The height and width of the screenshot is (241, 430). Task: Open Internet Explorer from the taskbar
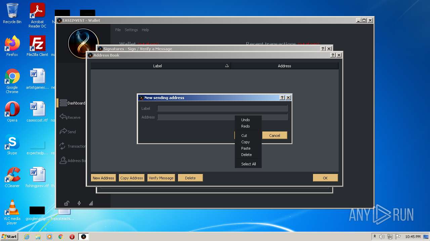click(27, 237)
